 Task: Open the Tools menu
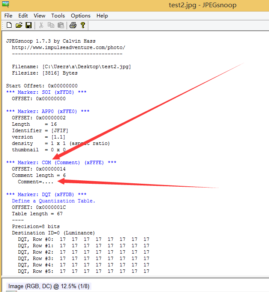[58, 16]
